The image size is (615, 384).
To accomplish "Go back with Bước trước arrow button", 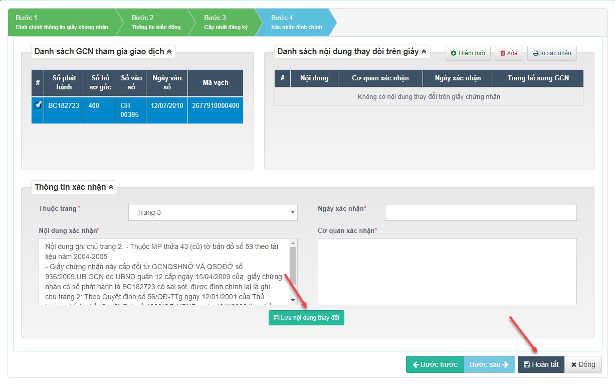I will click(435, 364).
